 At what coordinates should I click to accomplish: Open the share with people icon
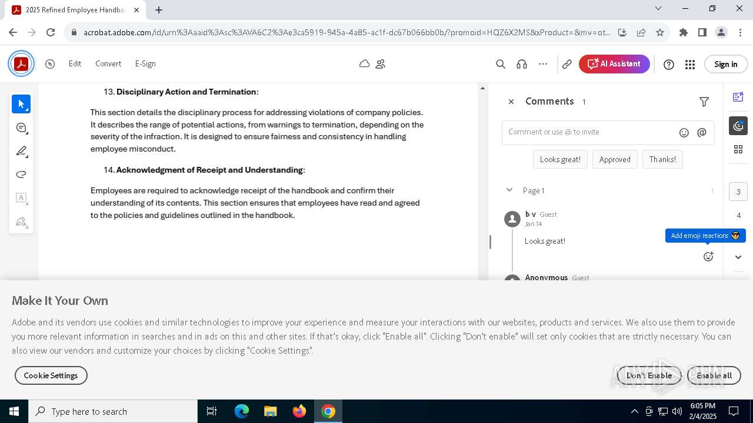tap(381, 63)
